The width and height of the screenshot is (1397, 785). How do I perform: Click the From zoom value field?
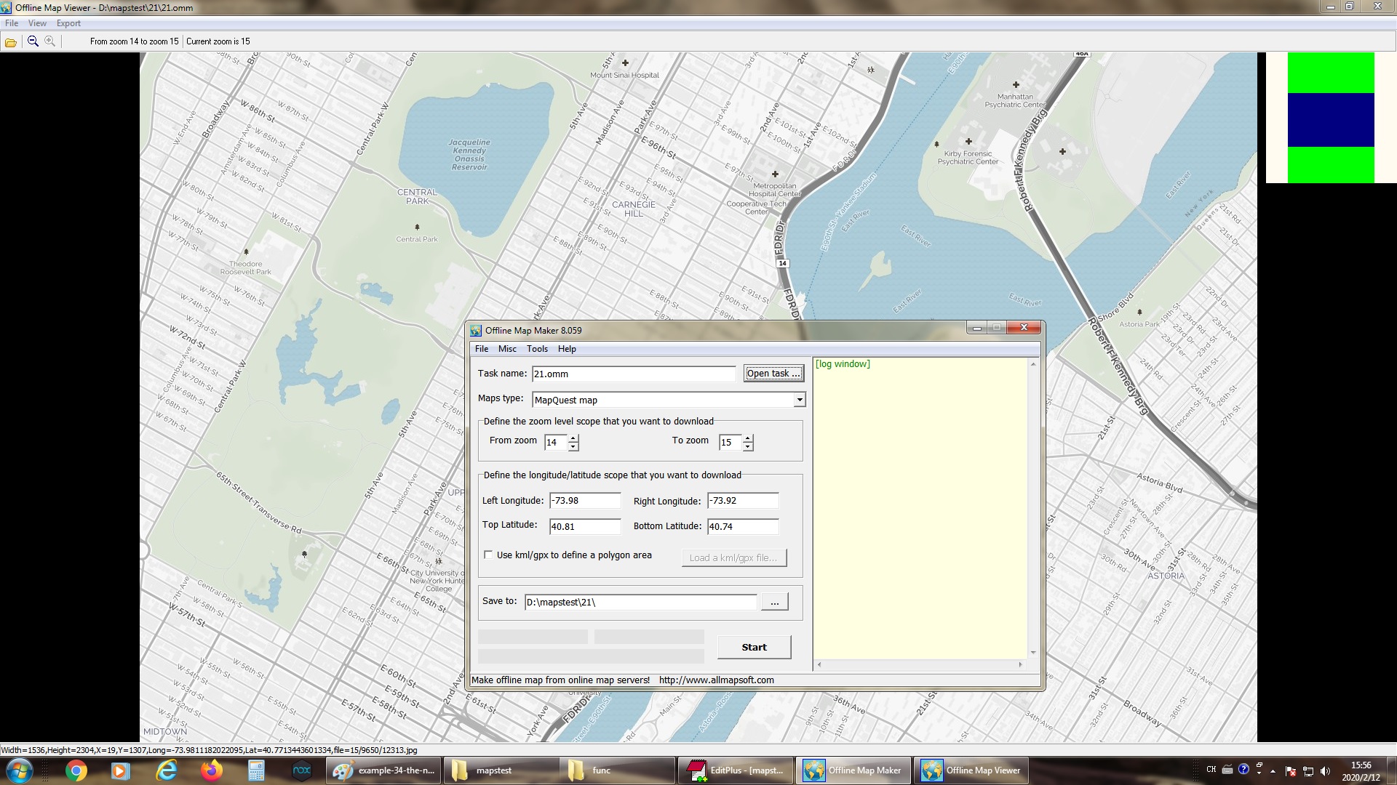[556, 442]
